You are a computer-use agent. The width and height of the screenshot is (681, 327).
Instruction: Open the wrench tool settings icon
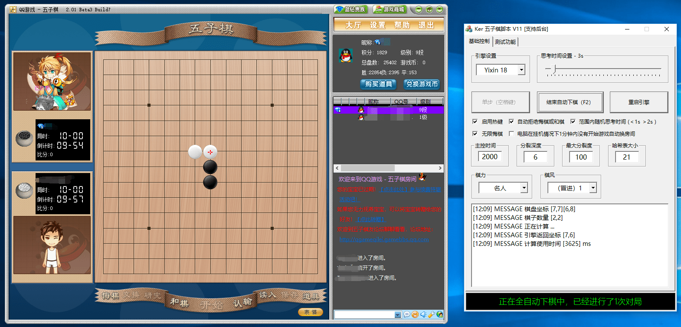[432, 314]
